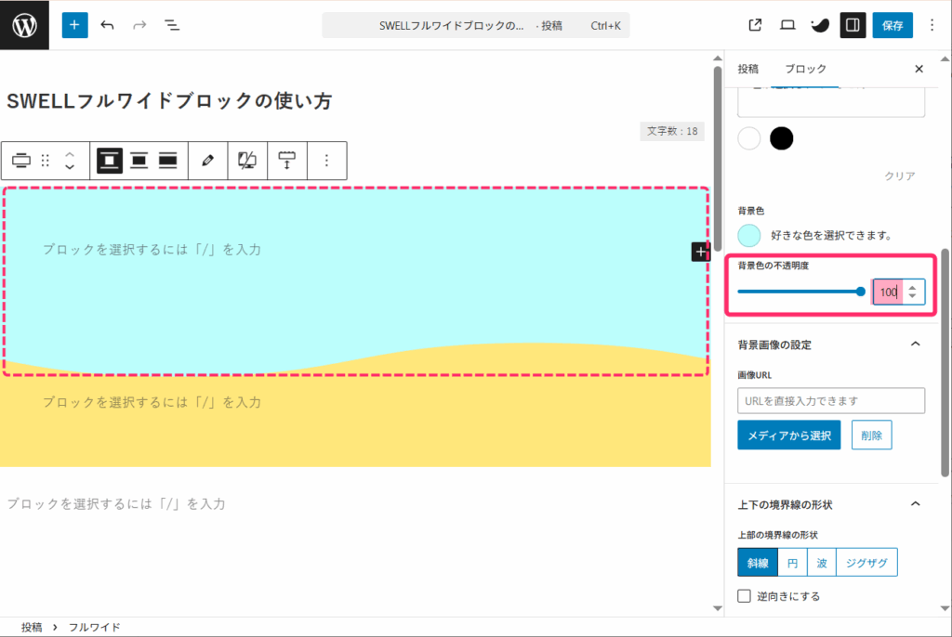Image resolution: width=952 pixels, height=637 pixels.
Task: Open the device preview laptop icon
Action: [x=787, y=25]
